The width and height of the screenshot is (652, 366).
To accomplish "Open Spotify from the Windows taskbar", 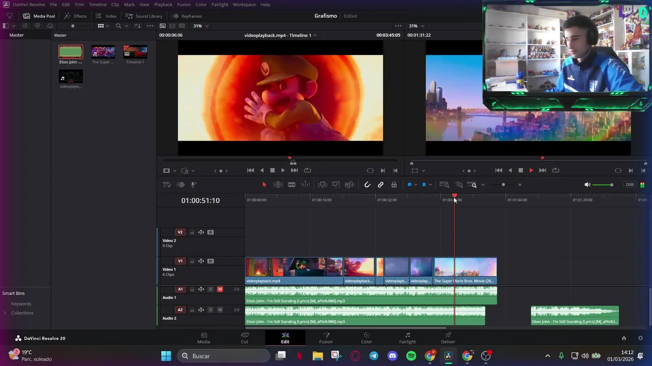I will [411, 356].
